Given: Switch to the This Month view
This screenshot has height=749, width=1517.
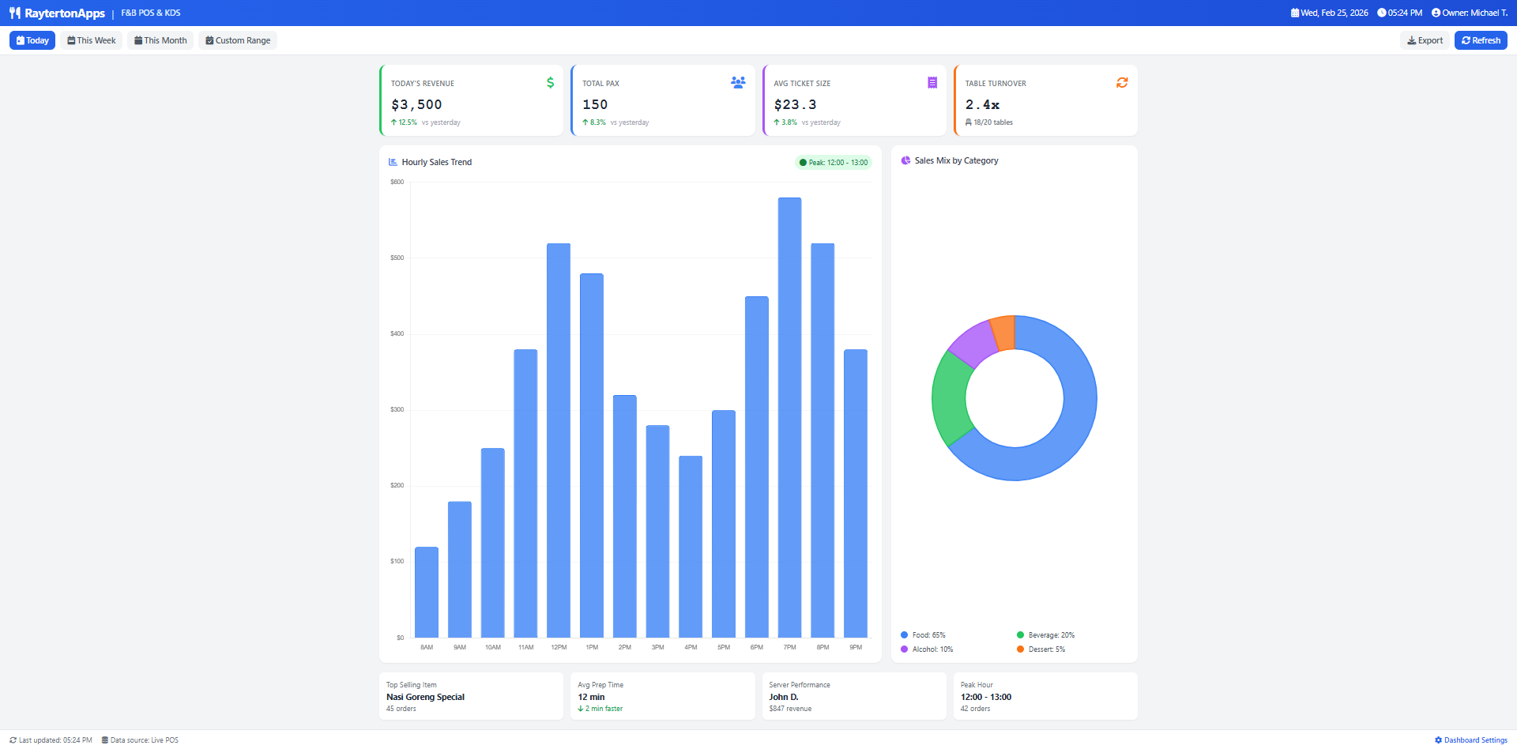Looking at the screenshot, I should (160, 40).
